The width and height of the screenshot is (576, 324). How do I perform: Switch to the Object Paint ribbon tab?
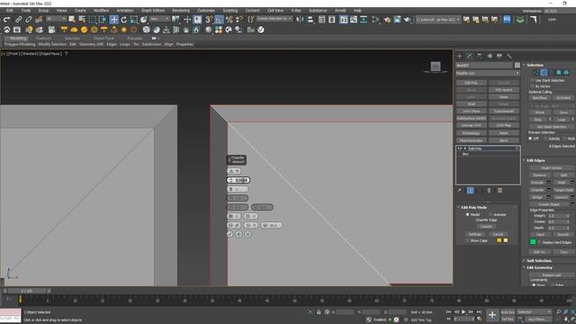[x=103, y=38]
